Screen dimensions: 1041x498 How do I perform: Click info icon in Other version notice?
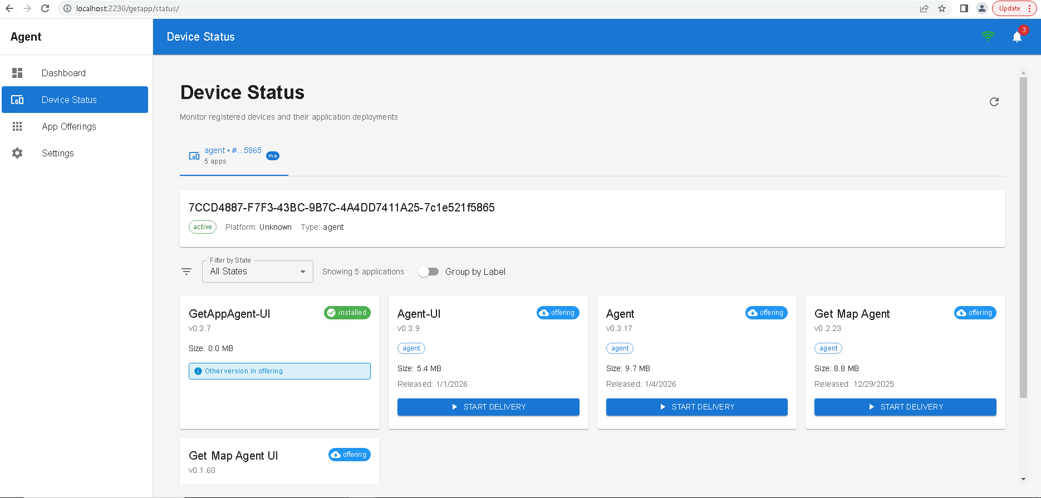(x=198, y=371)
